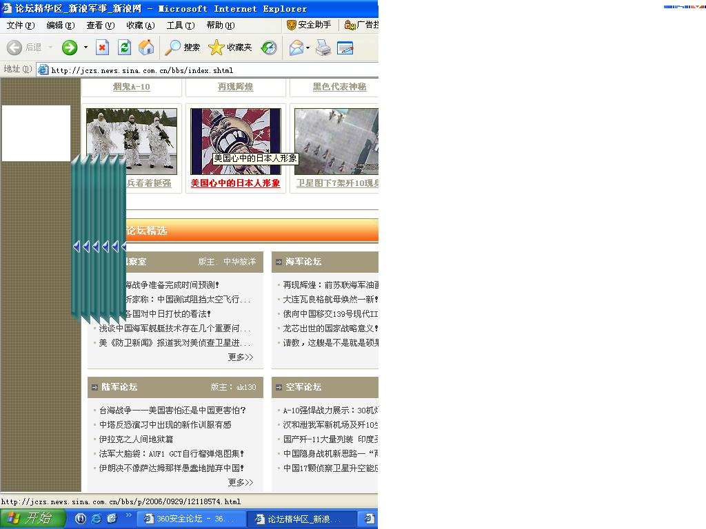The width and height of the screenshot is (706, 529).
Task: Click the red 美国心中的日本人形象 link
Action: 236,183
